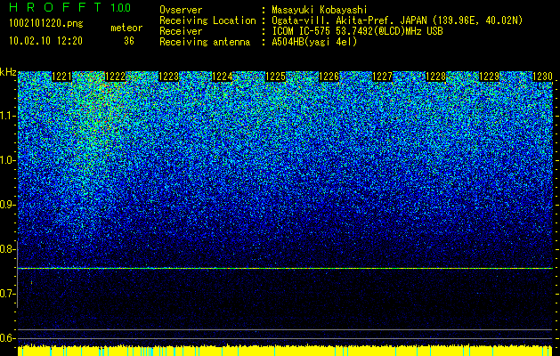Click the ICOM IC-575 53.7492 MHz USB value
This screenshot has width=560, height=356.
(358, 31)
